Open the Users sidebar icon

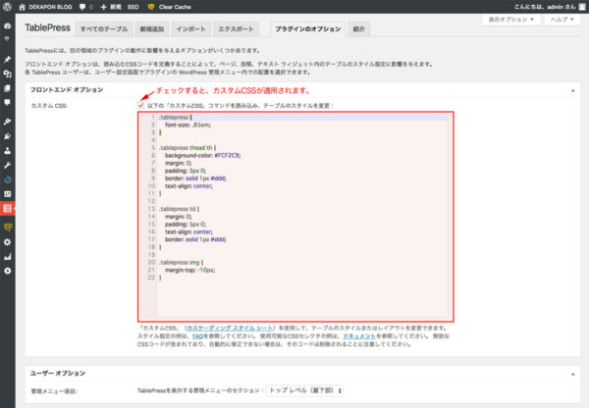7,150
